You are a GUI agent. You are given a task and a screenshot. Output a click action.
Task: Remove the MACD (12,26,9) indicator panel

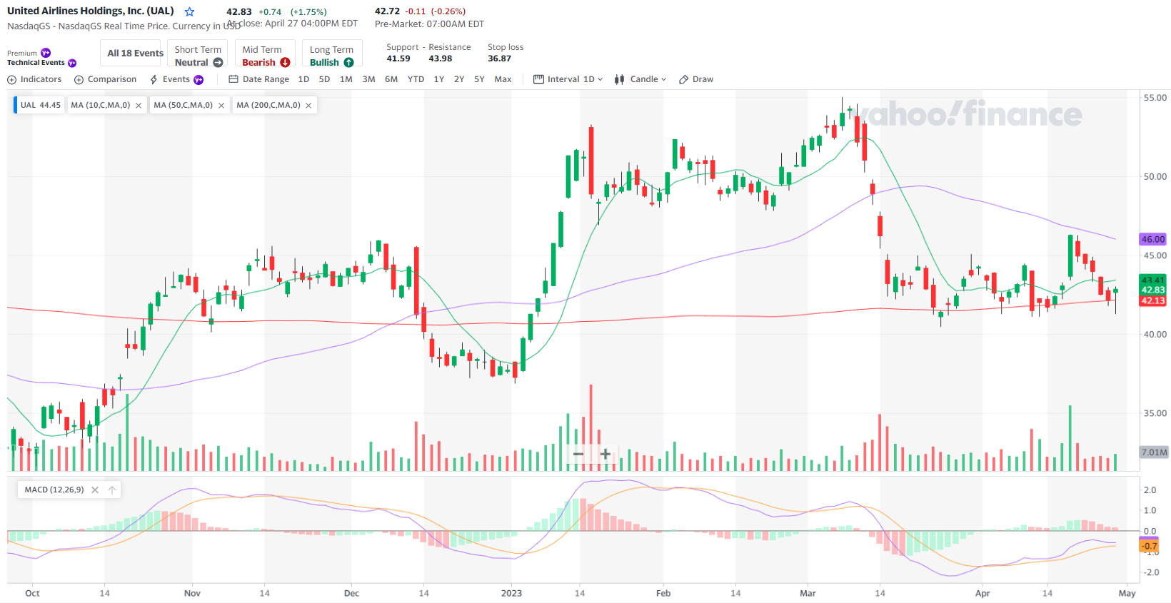tap(95, 490)
